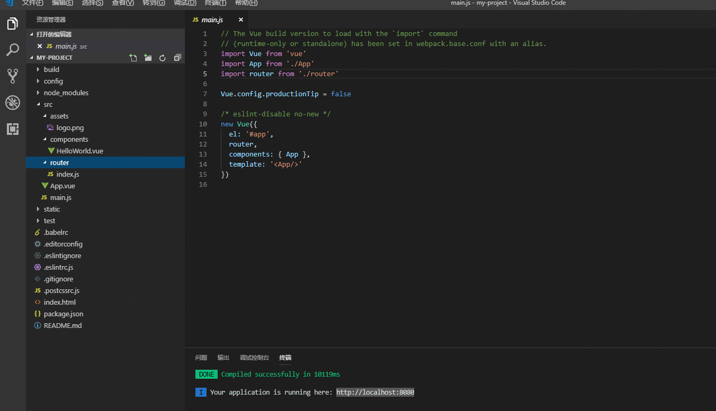Refresh the explorer file tree
The height and width of the screenshot is (411, 716).
click(x=163, y=58)
